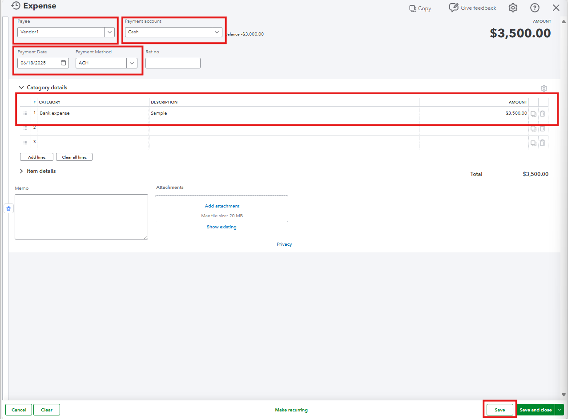
Task: Click Add attachment link
Action: (x=222, y=206)
